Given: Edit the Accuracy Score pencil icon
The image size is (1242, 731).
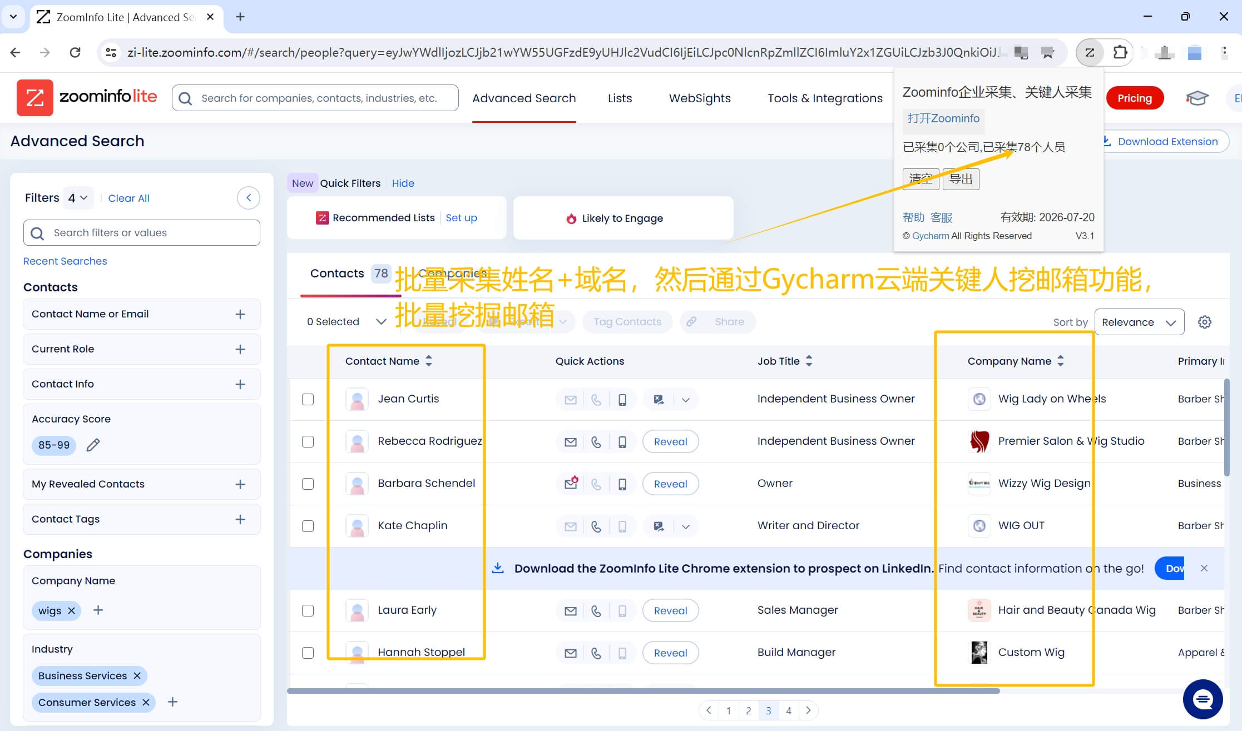Looking at the screenshot, I should point(93,445).
